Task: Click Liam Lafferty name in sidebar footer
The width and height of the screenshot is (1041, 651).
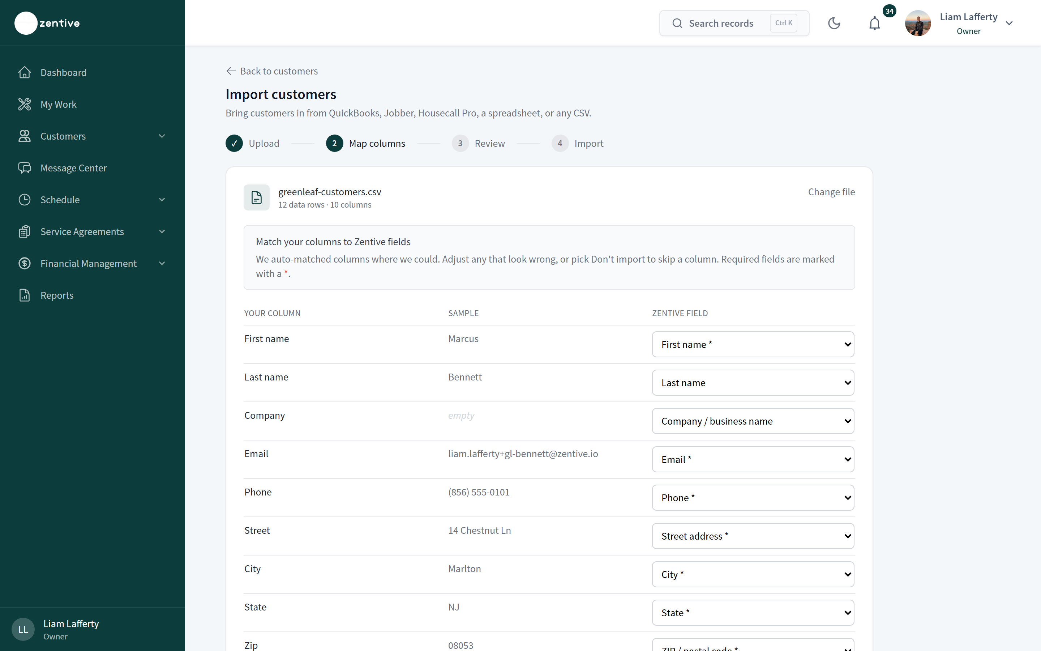Action: coord(71,624)
